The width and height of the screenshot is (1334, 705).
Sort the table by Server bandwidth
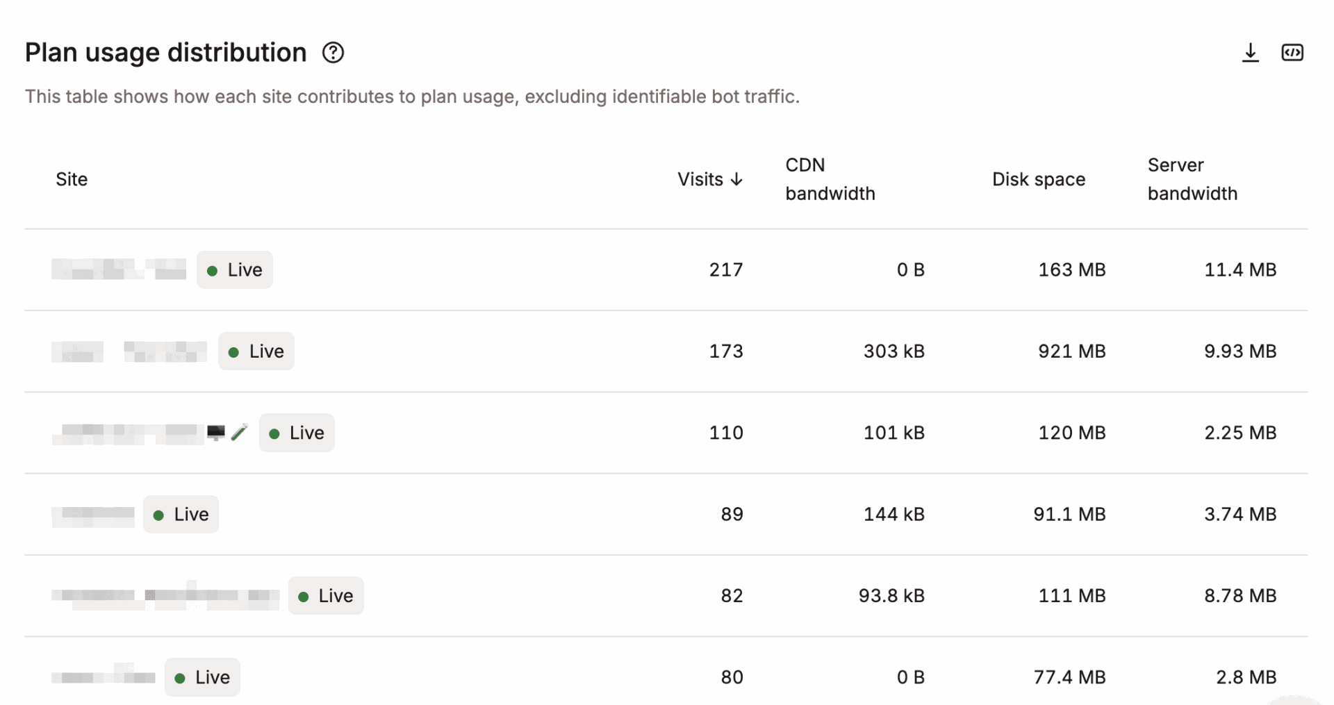(1192, 179)
